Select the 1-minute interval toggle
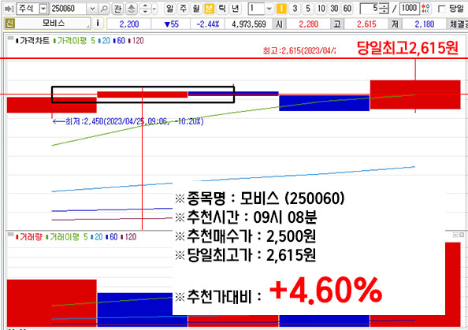This screenshot has height=330, width=468. pyautogui.click(x=281, y=9)
